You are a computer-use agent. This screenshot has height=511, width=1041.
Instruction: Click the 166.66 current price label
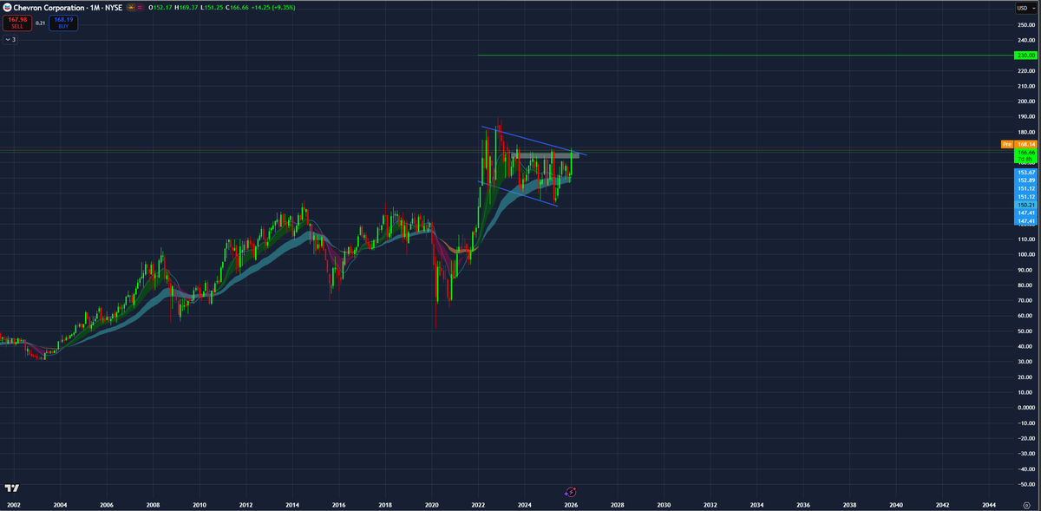point(1026,153)
